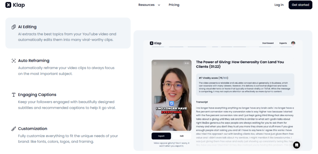Image resolution: width=318 pixels, height=154 pixels.
Task: Click the Log in link
Action: point(279,5)
